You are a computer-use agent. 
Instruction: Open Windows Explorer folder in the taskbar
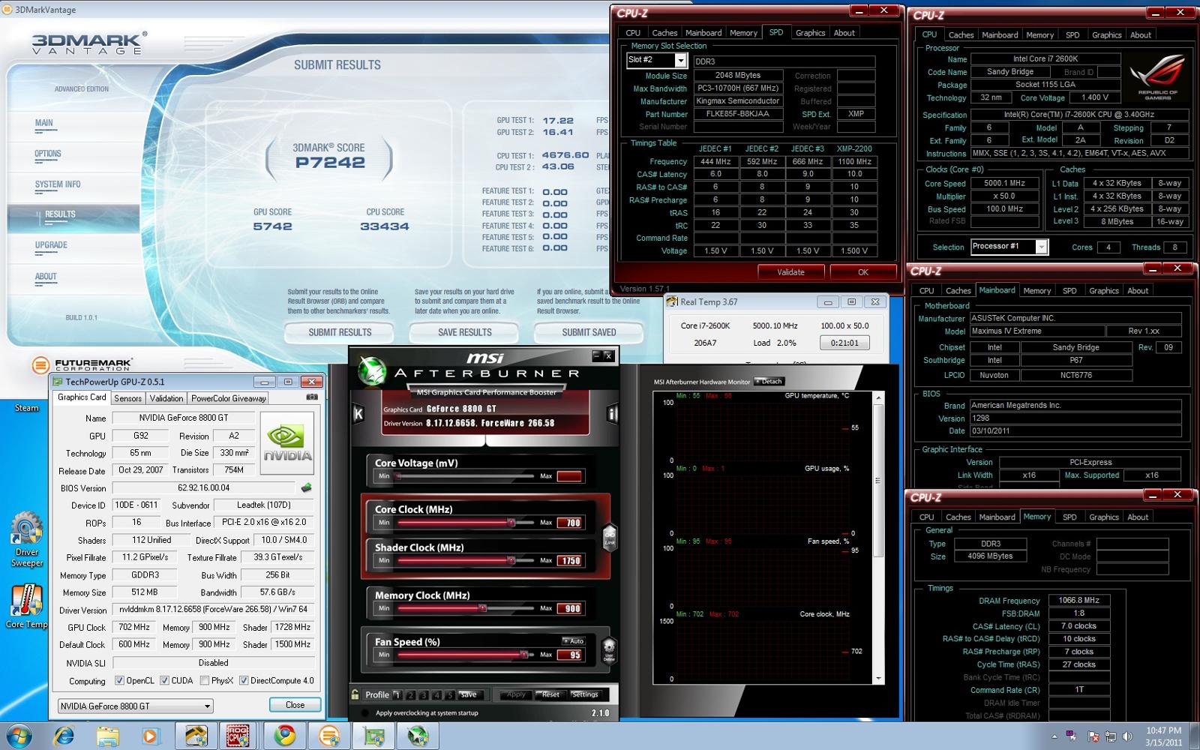[x=108, y=736]
